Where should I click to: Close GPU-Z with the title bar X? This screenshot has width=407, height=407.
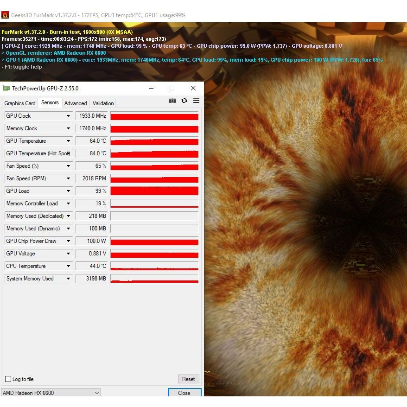[193, 88]
